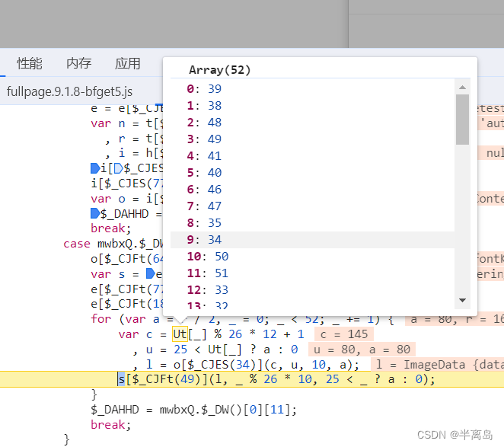Viewport: 504px width, 447px height.
Task: Click the breakpoint marker before i[ on the $_CJES line
Action: point(95,168)
